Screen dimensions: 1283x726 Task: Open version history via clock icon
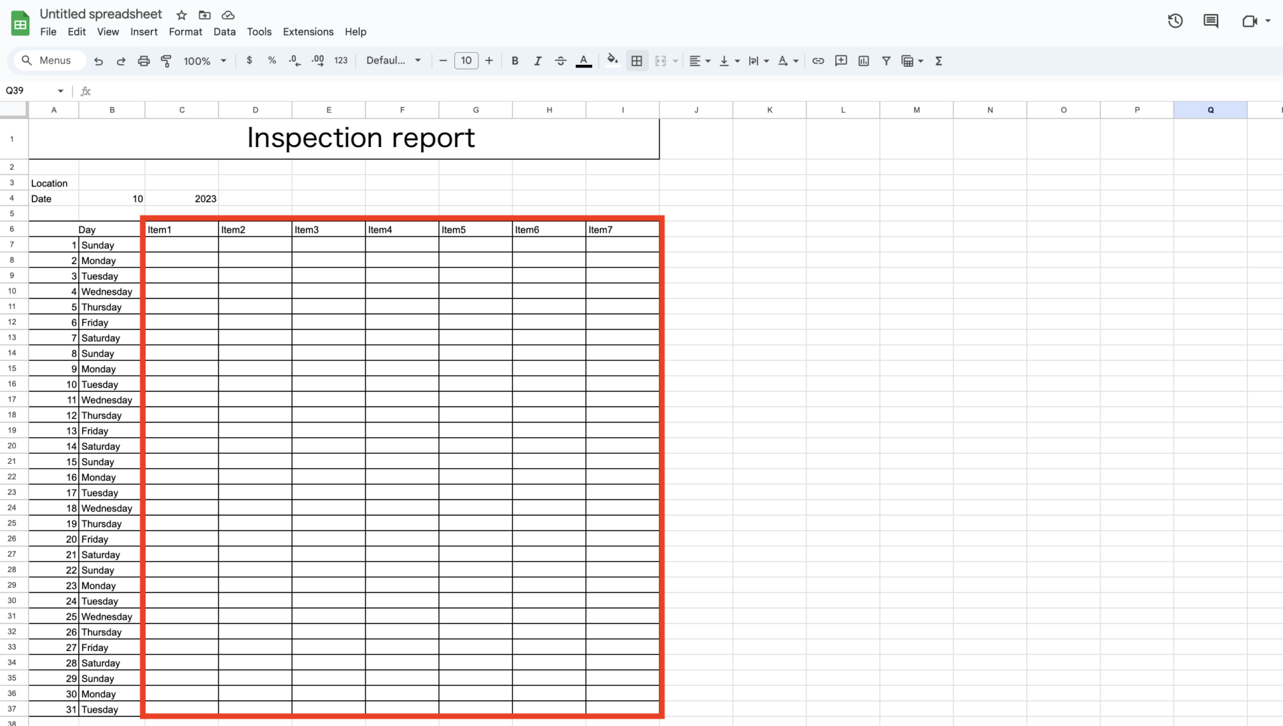(1175, 21)
